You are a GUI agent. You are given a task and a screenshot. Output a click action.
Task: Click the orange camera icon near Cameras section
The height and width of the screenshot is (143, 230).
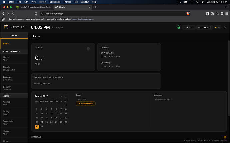pyautogui.click(x=225, y=137)
